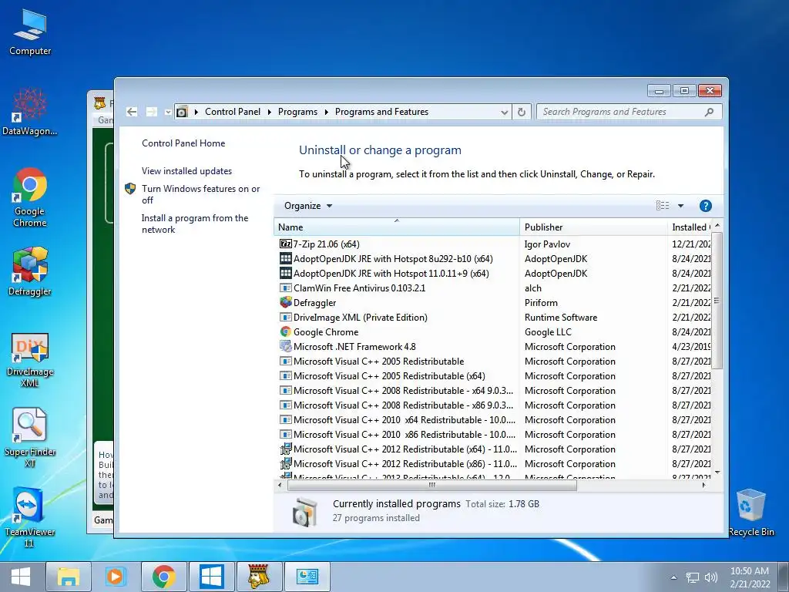Viewport: 789px width, 592px height.
Task: Open the DataWagon desktop shortcut
Action: (30, 112)
